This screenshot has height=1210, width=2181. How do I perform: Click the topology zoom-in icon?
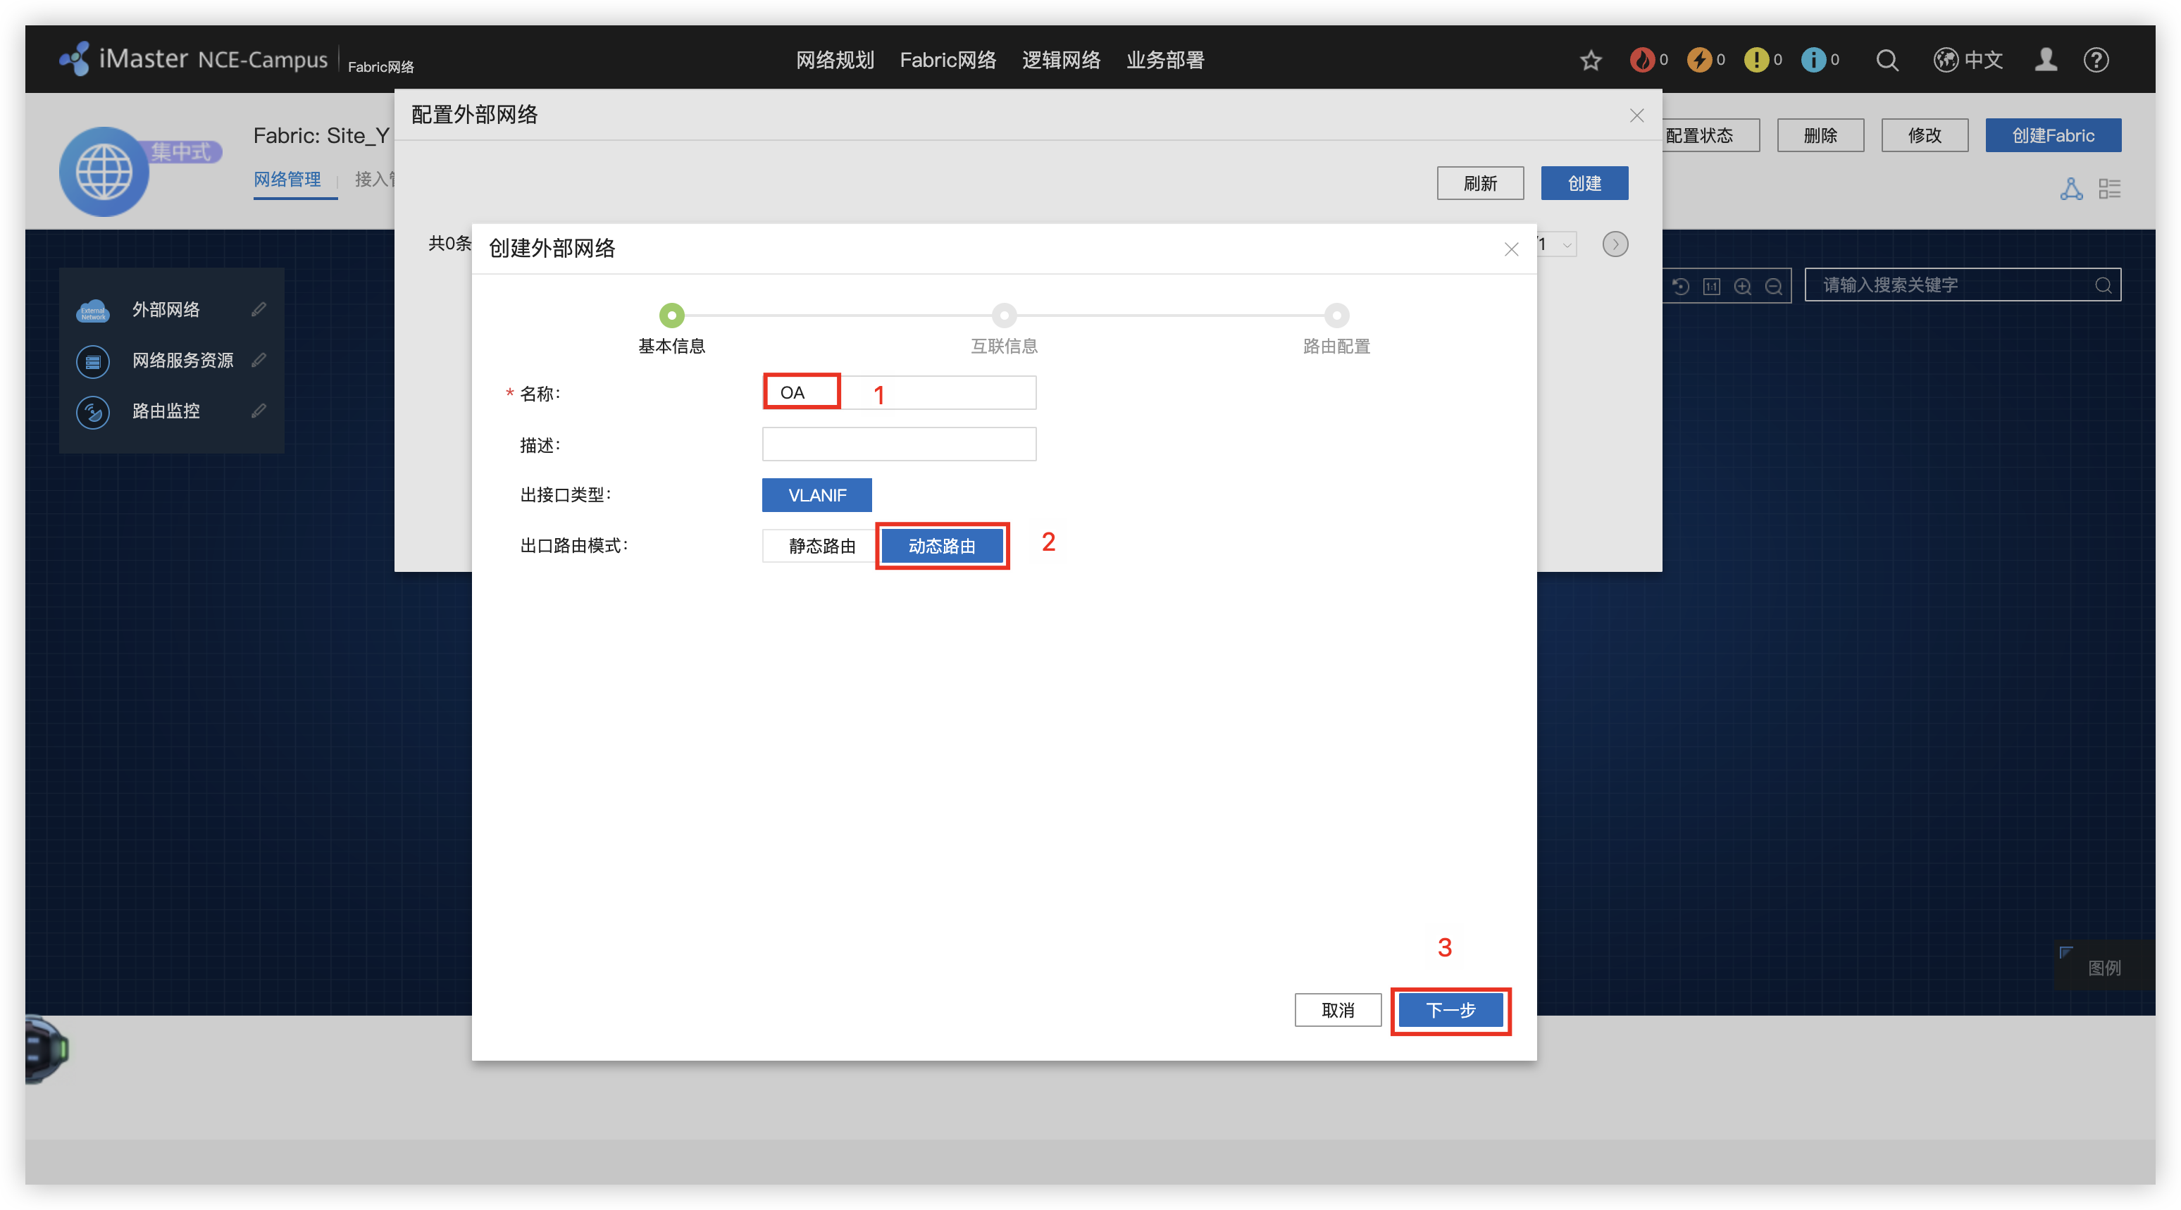point(1742,286)
